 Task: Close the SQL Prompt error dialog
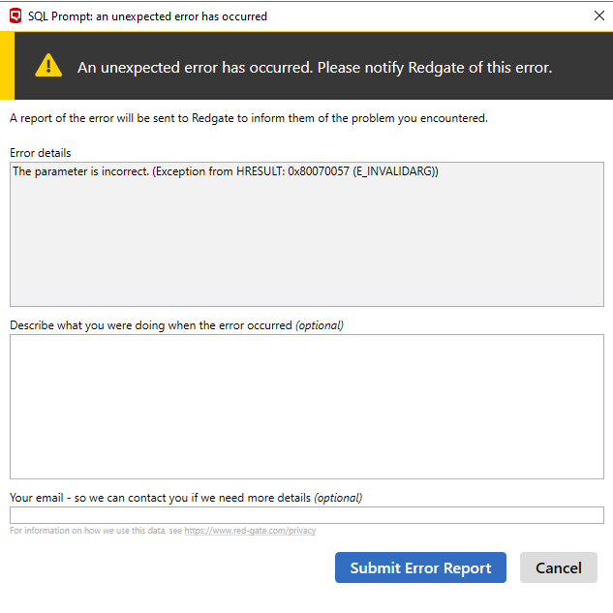pyautogui.click(x=597, y=15)
